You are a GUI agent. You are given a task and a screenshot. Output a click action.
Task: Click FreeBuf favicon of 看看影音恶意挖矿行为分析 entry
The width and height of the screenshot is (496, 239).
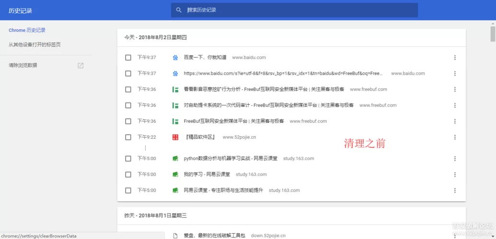click(175, 89)
